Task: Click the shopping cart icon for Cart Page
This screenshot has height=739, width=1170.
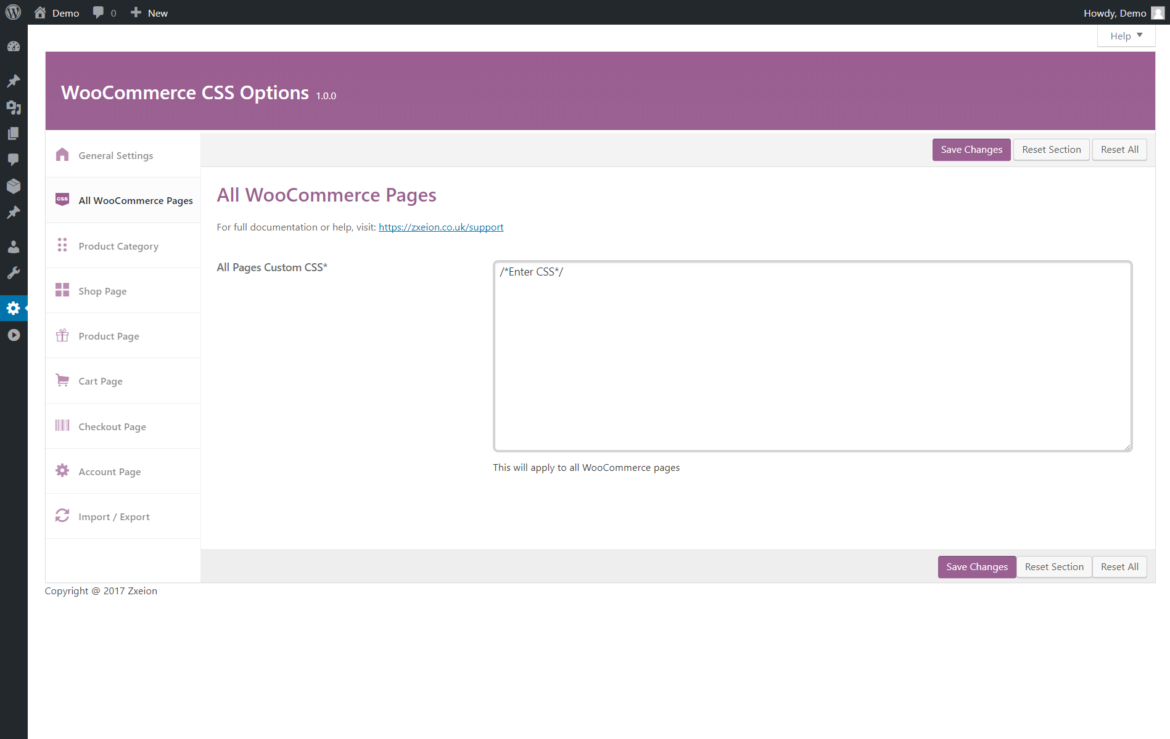Action: pyautogui.click(x=62, y=380)
